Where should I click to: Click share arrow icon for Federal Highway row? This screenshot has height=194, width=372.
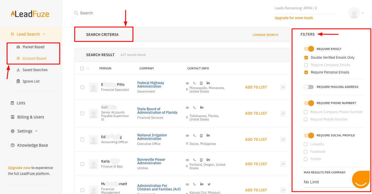283,87
